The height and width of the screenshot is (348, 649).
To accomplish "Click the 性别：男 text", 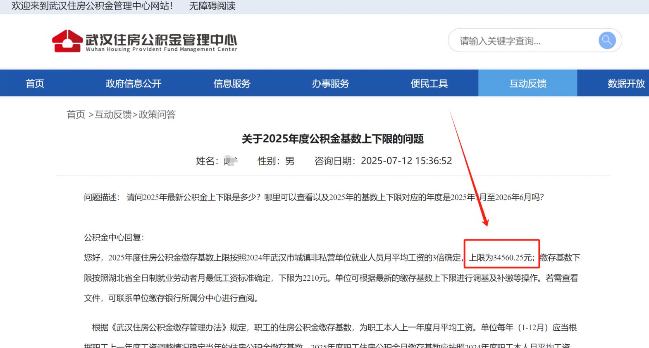I will click(276, 161).
